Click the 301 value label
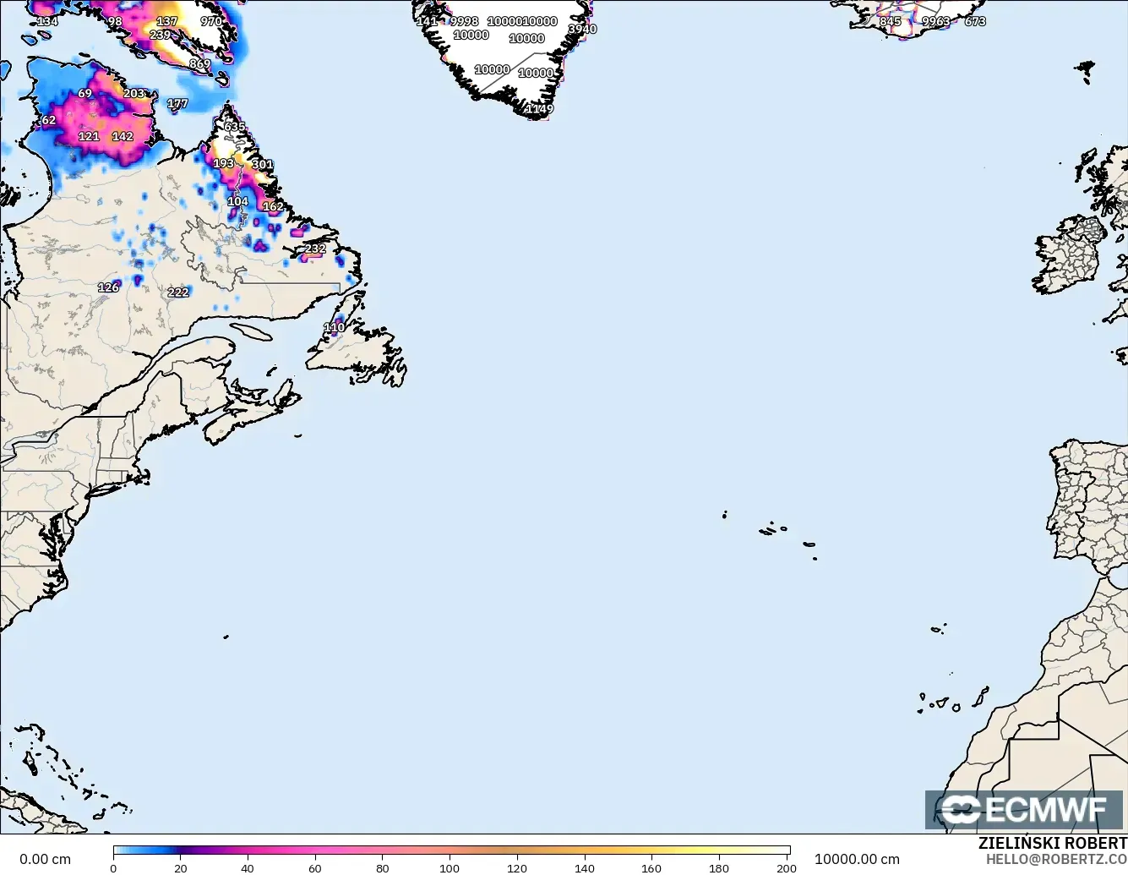The image size is (1128, 875). pos(263,164)
